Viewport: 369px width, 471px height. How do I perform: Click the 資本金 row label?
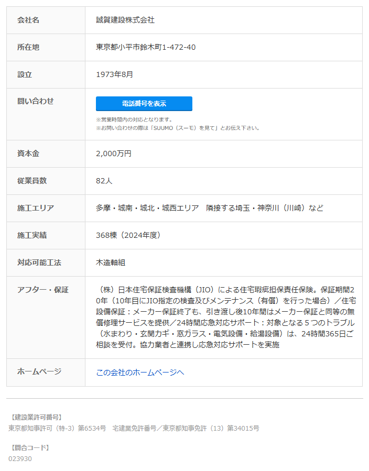tap(28, 154)
